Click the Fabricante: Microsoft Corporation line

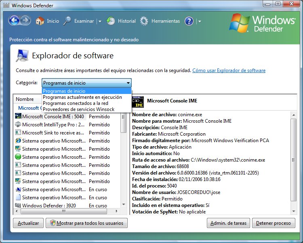pyautogui.click(x=169, y=134)
